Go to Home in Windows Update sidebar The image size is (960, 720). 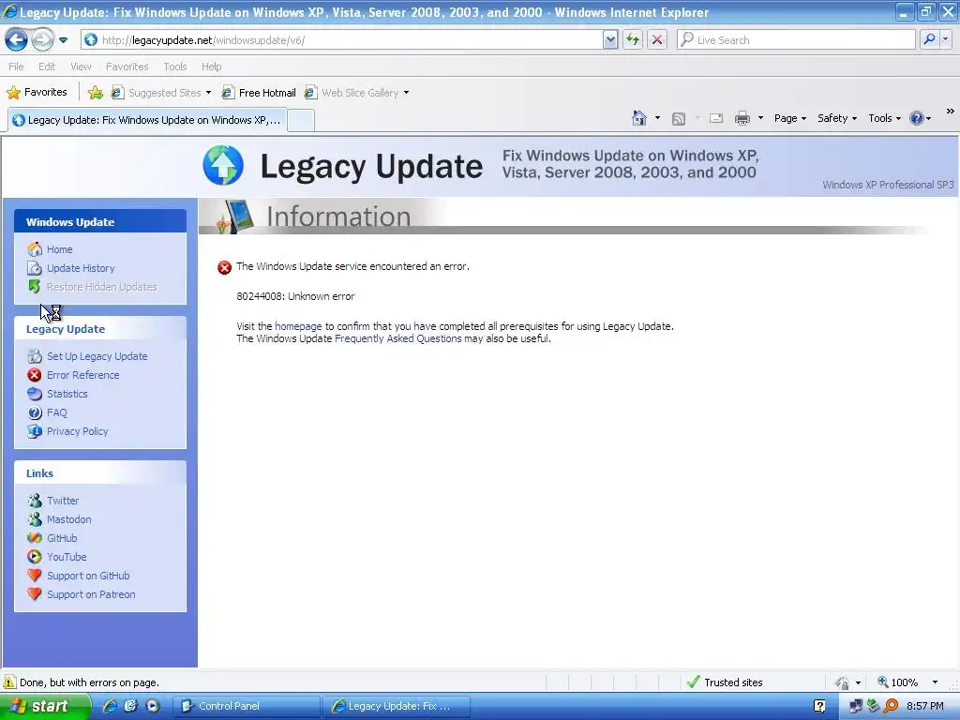pos(59,249)
